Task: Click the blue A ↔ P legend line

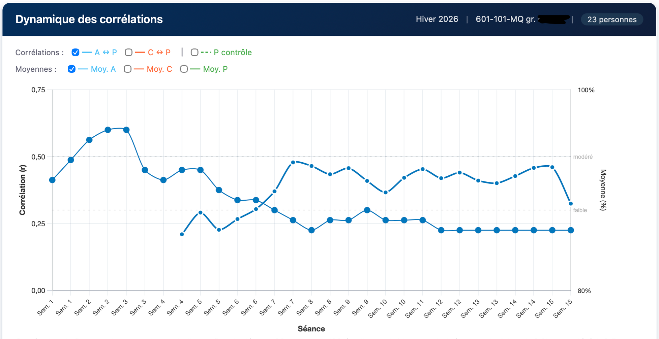Action: [x=87, y=53]
